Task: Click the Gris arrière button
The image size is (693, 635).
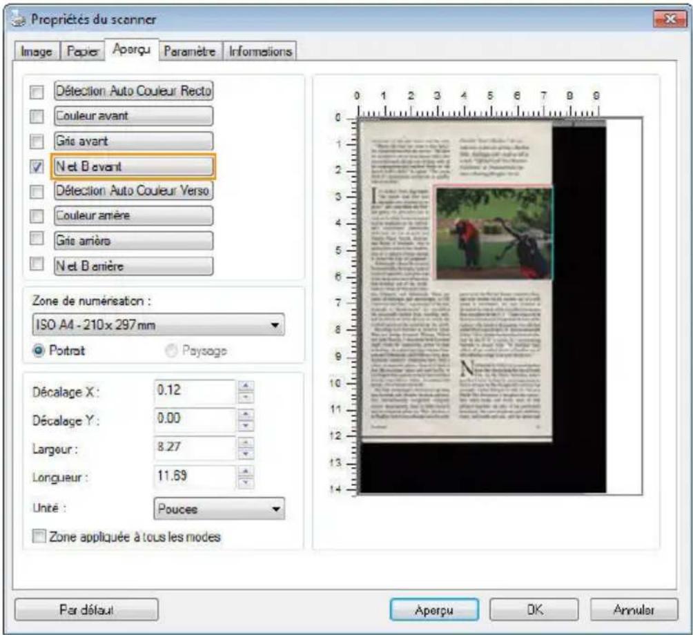Action: point(133,241)
